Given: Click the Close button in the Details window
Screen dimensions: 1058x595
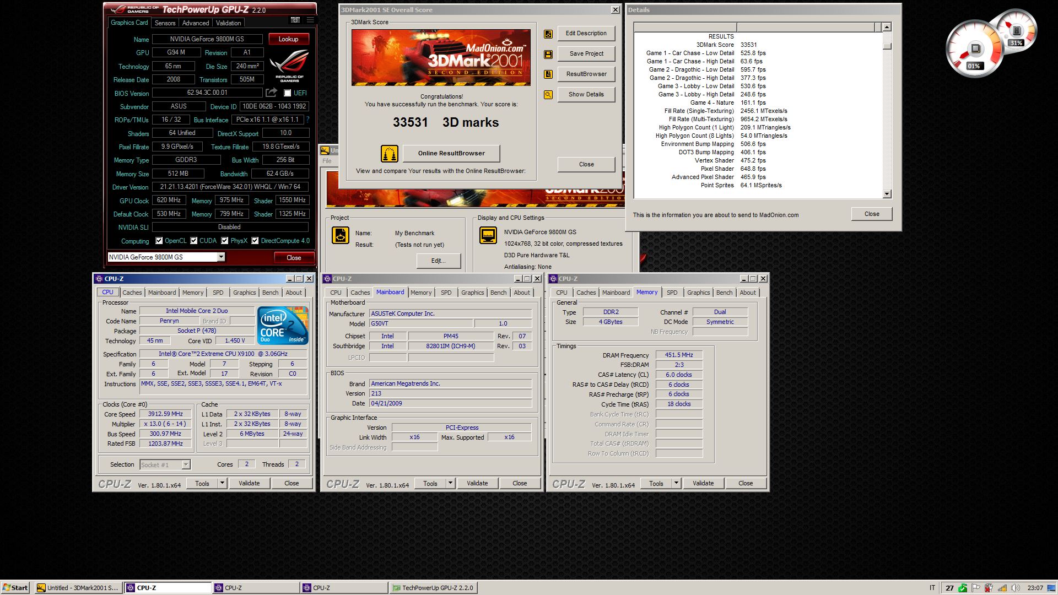Looking at the screenshot, I should (x=872, y=214).
